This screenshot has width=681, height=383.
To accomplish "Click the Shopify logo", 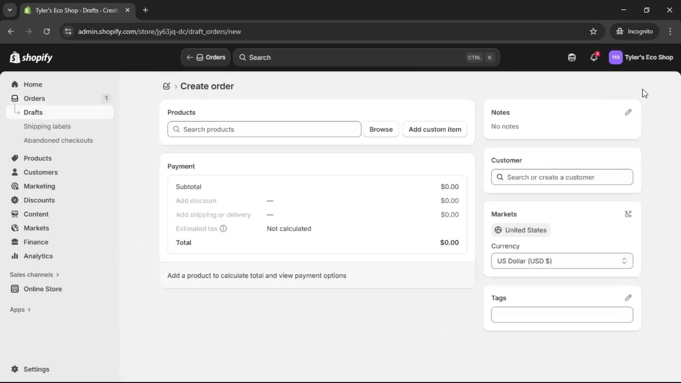I will [31, 57].
